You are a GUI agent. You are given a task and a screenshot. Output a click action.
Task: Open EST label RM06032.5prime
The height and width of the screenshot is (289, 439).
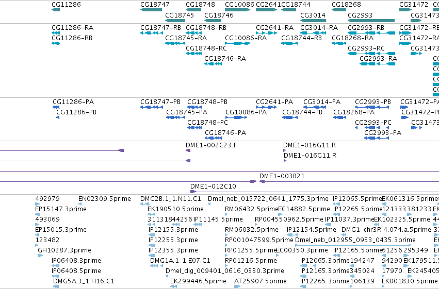[251, 230]
